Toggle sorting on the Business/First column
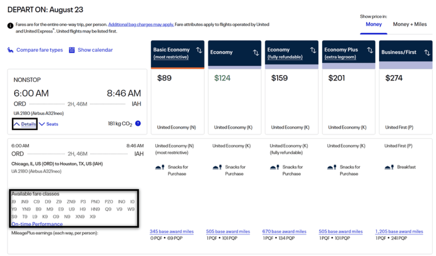Screen dimensions: 436x256 (x=427, y=52)
